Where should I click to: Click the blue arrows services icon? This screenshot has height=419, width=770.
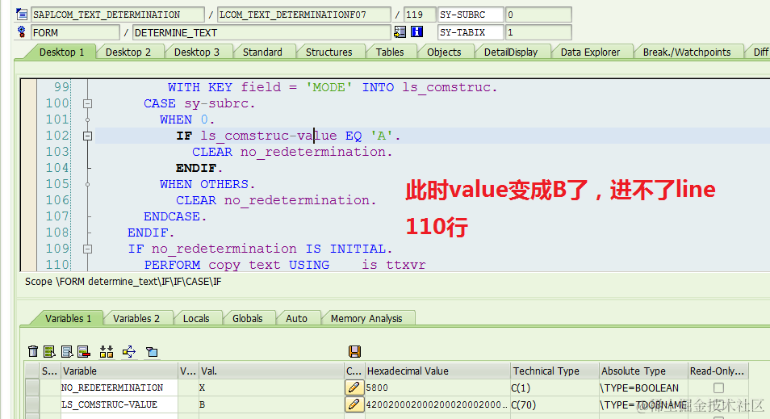coord(128,351)
